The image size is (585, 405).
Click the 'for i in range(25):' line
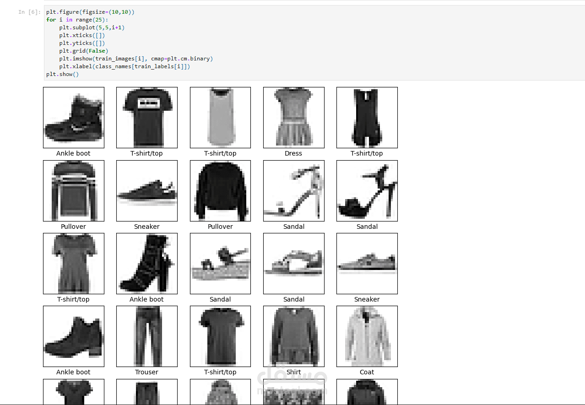(76, 20)
